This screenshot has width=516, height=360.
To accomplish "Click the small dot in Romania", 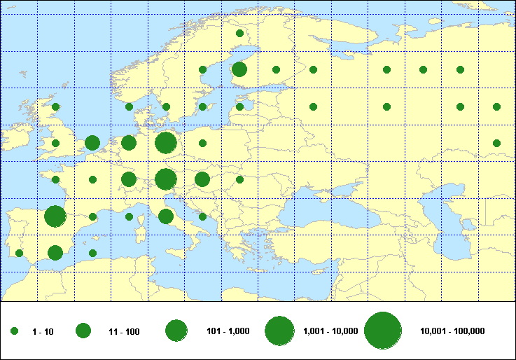I will (239, 179).
